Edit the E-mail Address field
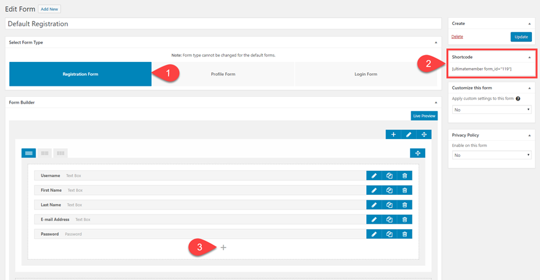 pyautogui.click(x=374, y=219)
